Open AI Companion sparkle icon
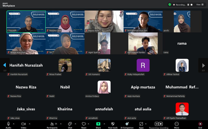 coord(127,124)
